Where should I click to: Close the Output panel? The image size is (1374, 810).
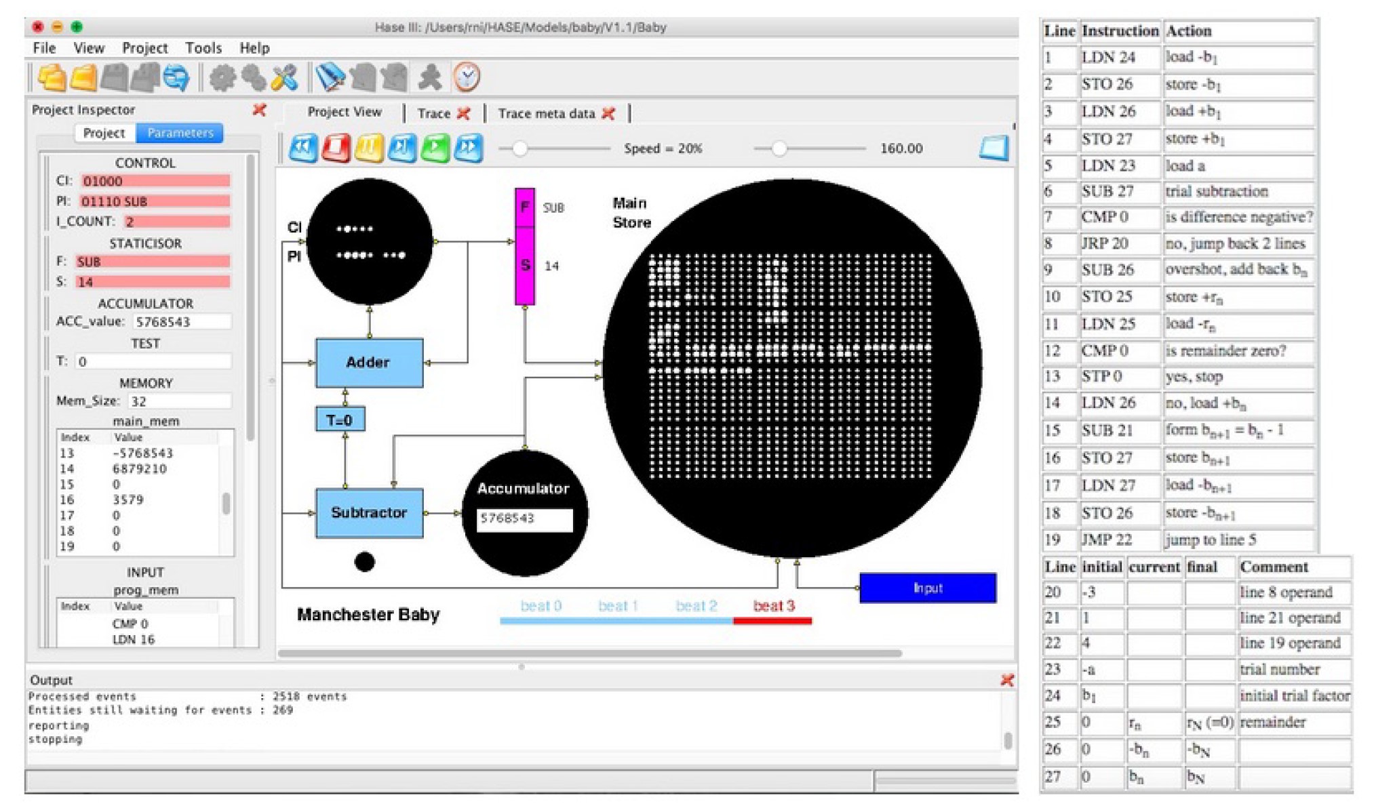[x=1007, y=680]
